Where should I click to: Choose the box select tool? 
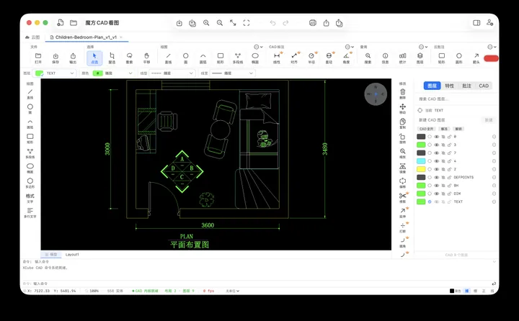[112, 58]
